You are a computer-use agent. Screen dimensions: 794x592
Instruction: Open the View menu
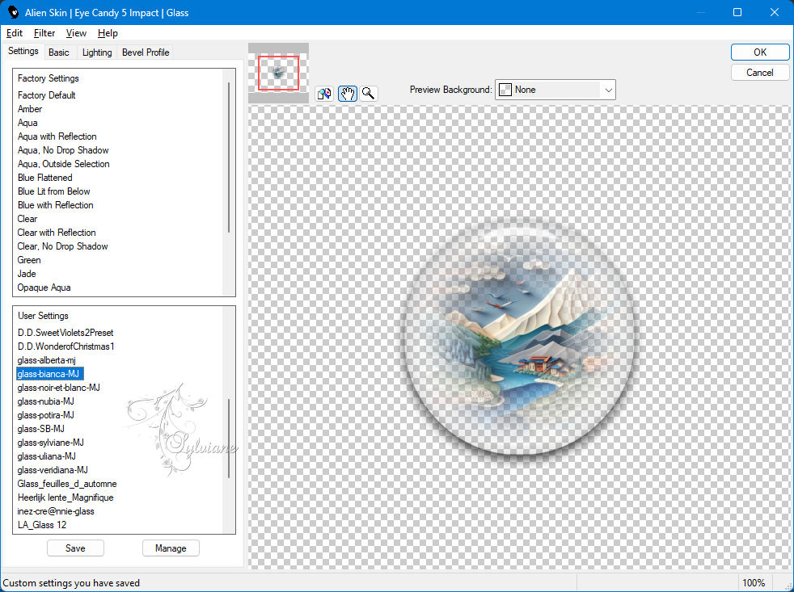coord(76,33)
